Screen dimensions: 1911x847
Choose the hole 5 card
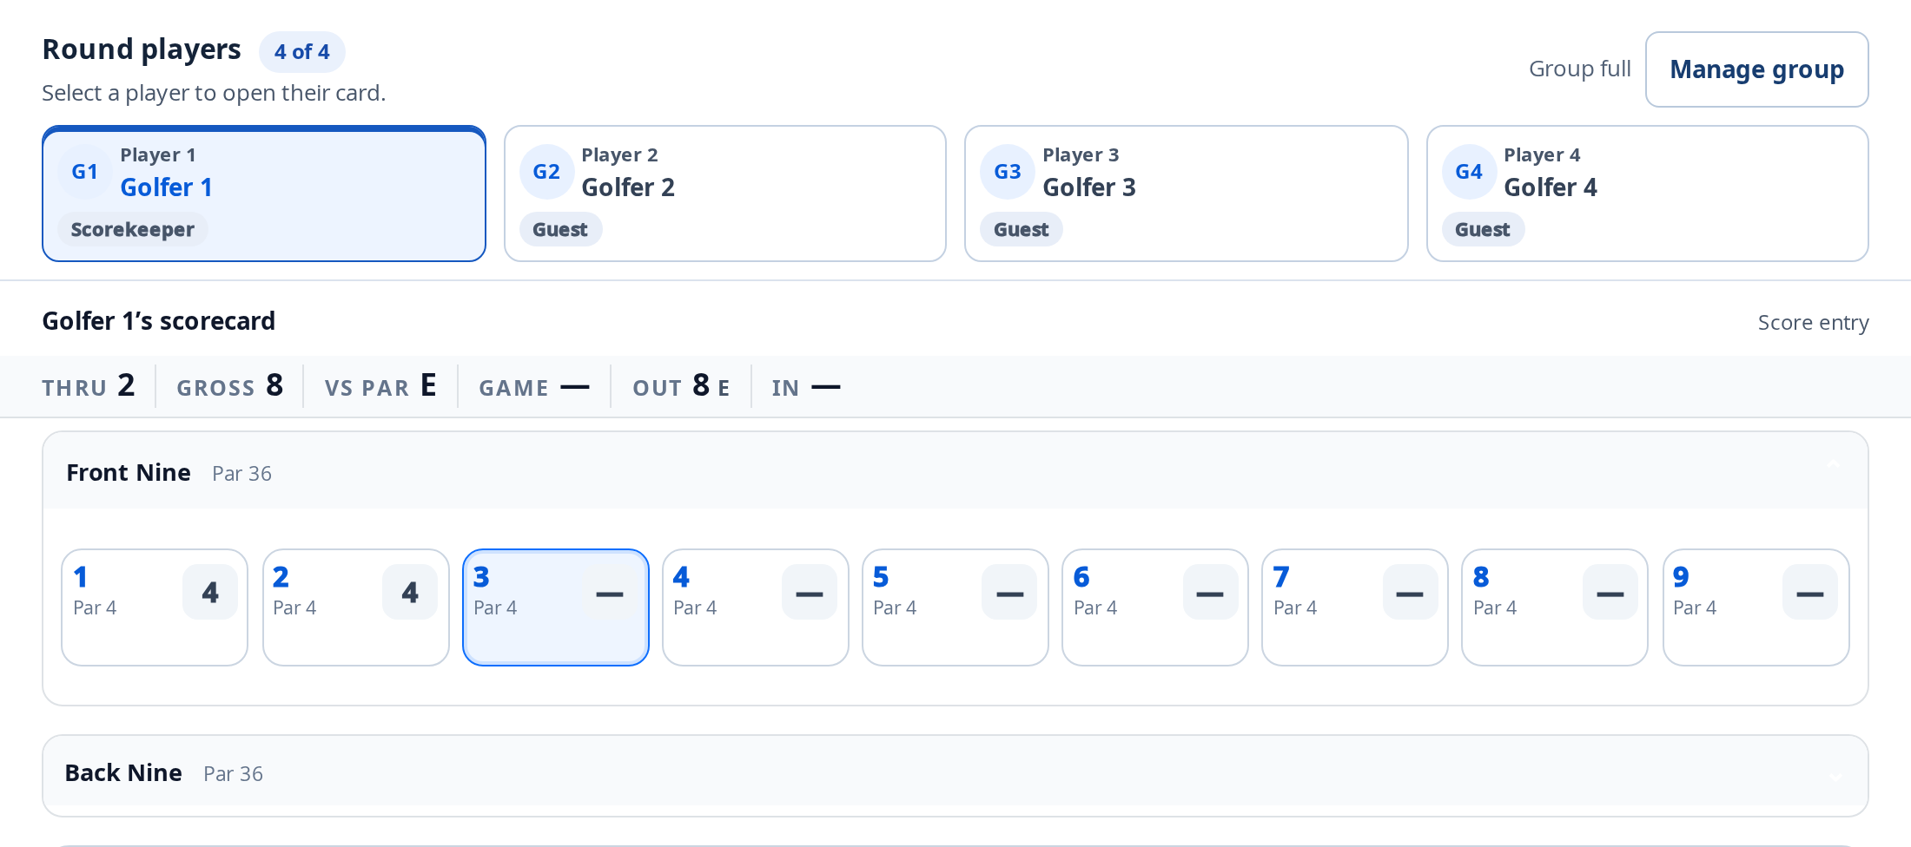(x=955, y=607)
